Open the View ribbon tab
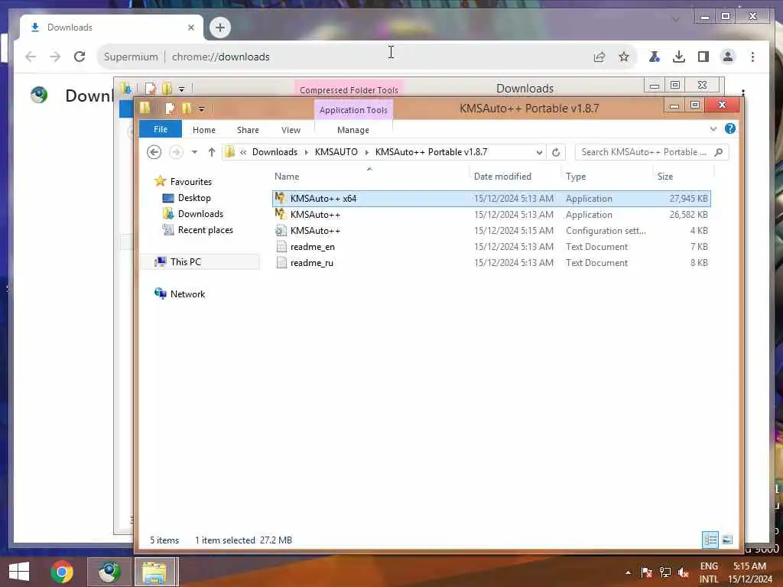Viewport: 783px width, 587px height. coord(291,130)
